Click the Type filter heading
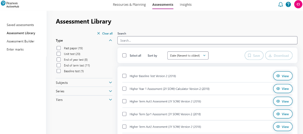This screenshot has width=303, height=134. pyautogui.click(x=59, y=41)
